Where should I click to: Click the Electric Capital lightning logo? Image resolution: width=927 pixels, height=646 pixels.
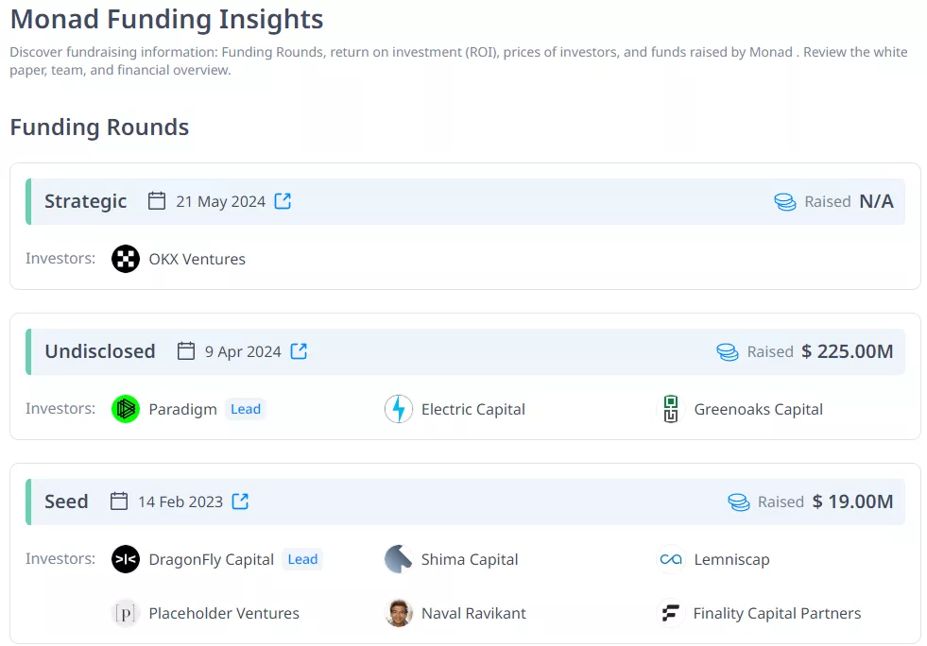399,409
